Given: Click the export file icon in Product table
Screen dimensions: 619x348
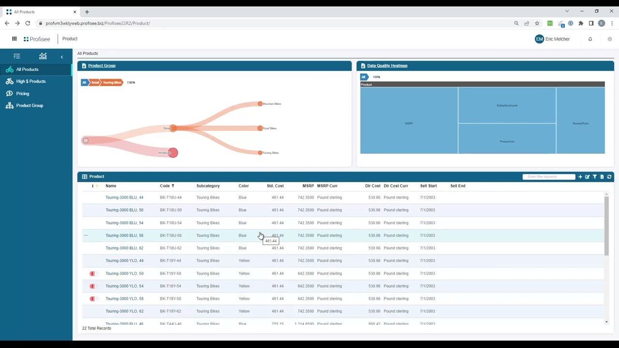Looking at the screenshot, I should tap(602, 177).
